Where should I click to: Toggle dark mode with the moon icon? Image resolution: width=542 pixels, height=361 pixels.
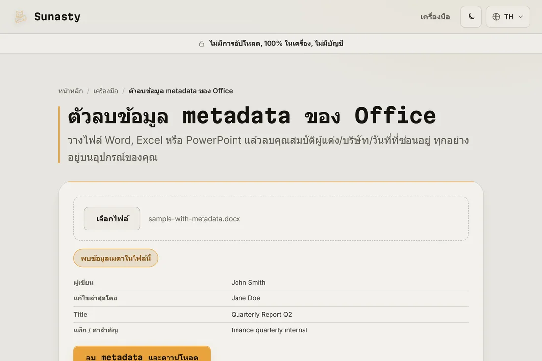(x=471, y=17)
